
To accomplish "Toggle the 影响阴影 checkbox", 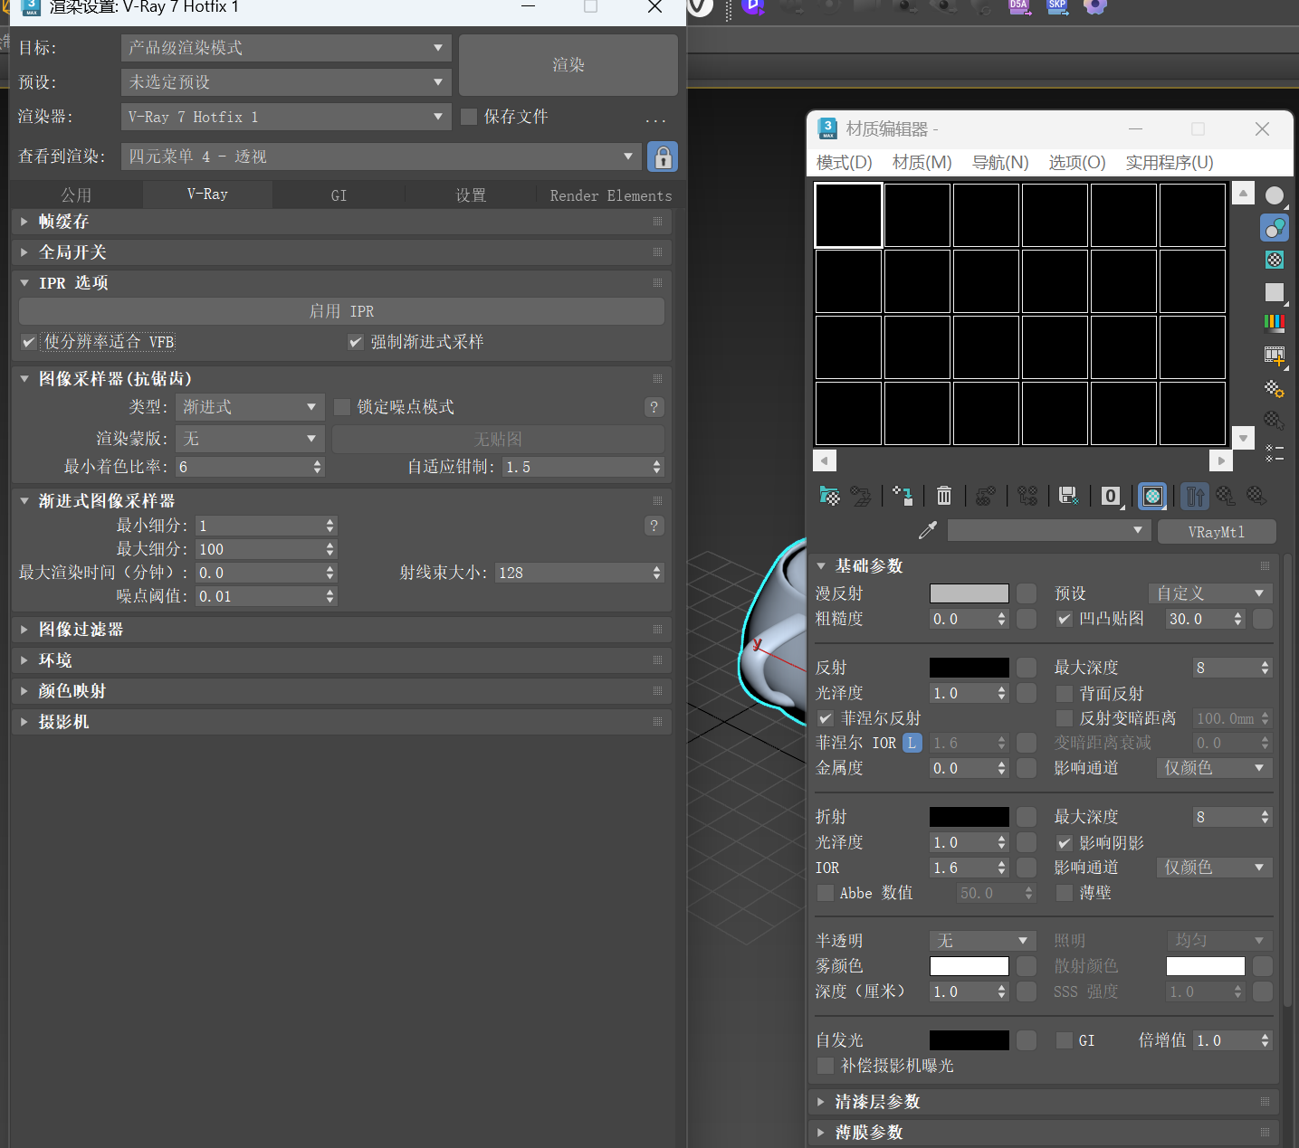I will coord(1065,843).
